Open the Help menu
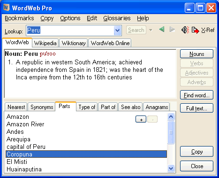This screenshot has height=178, width=219. coord(143,18)
